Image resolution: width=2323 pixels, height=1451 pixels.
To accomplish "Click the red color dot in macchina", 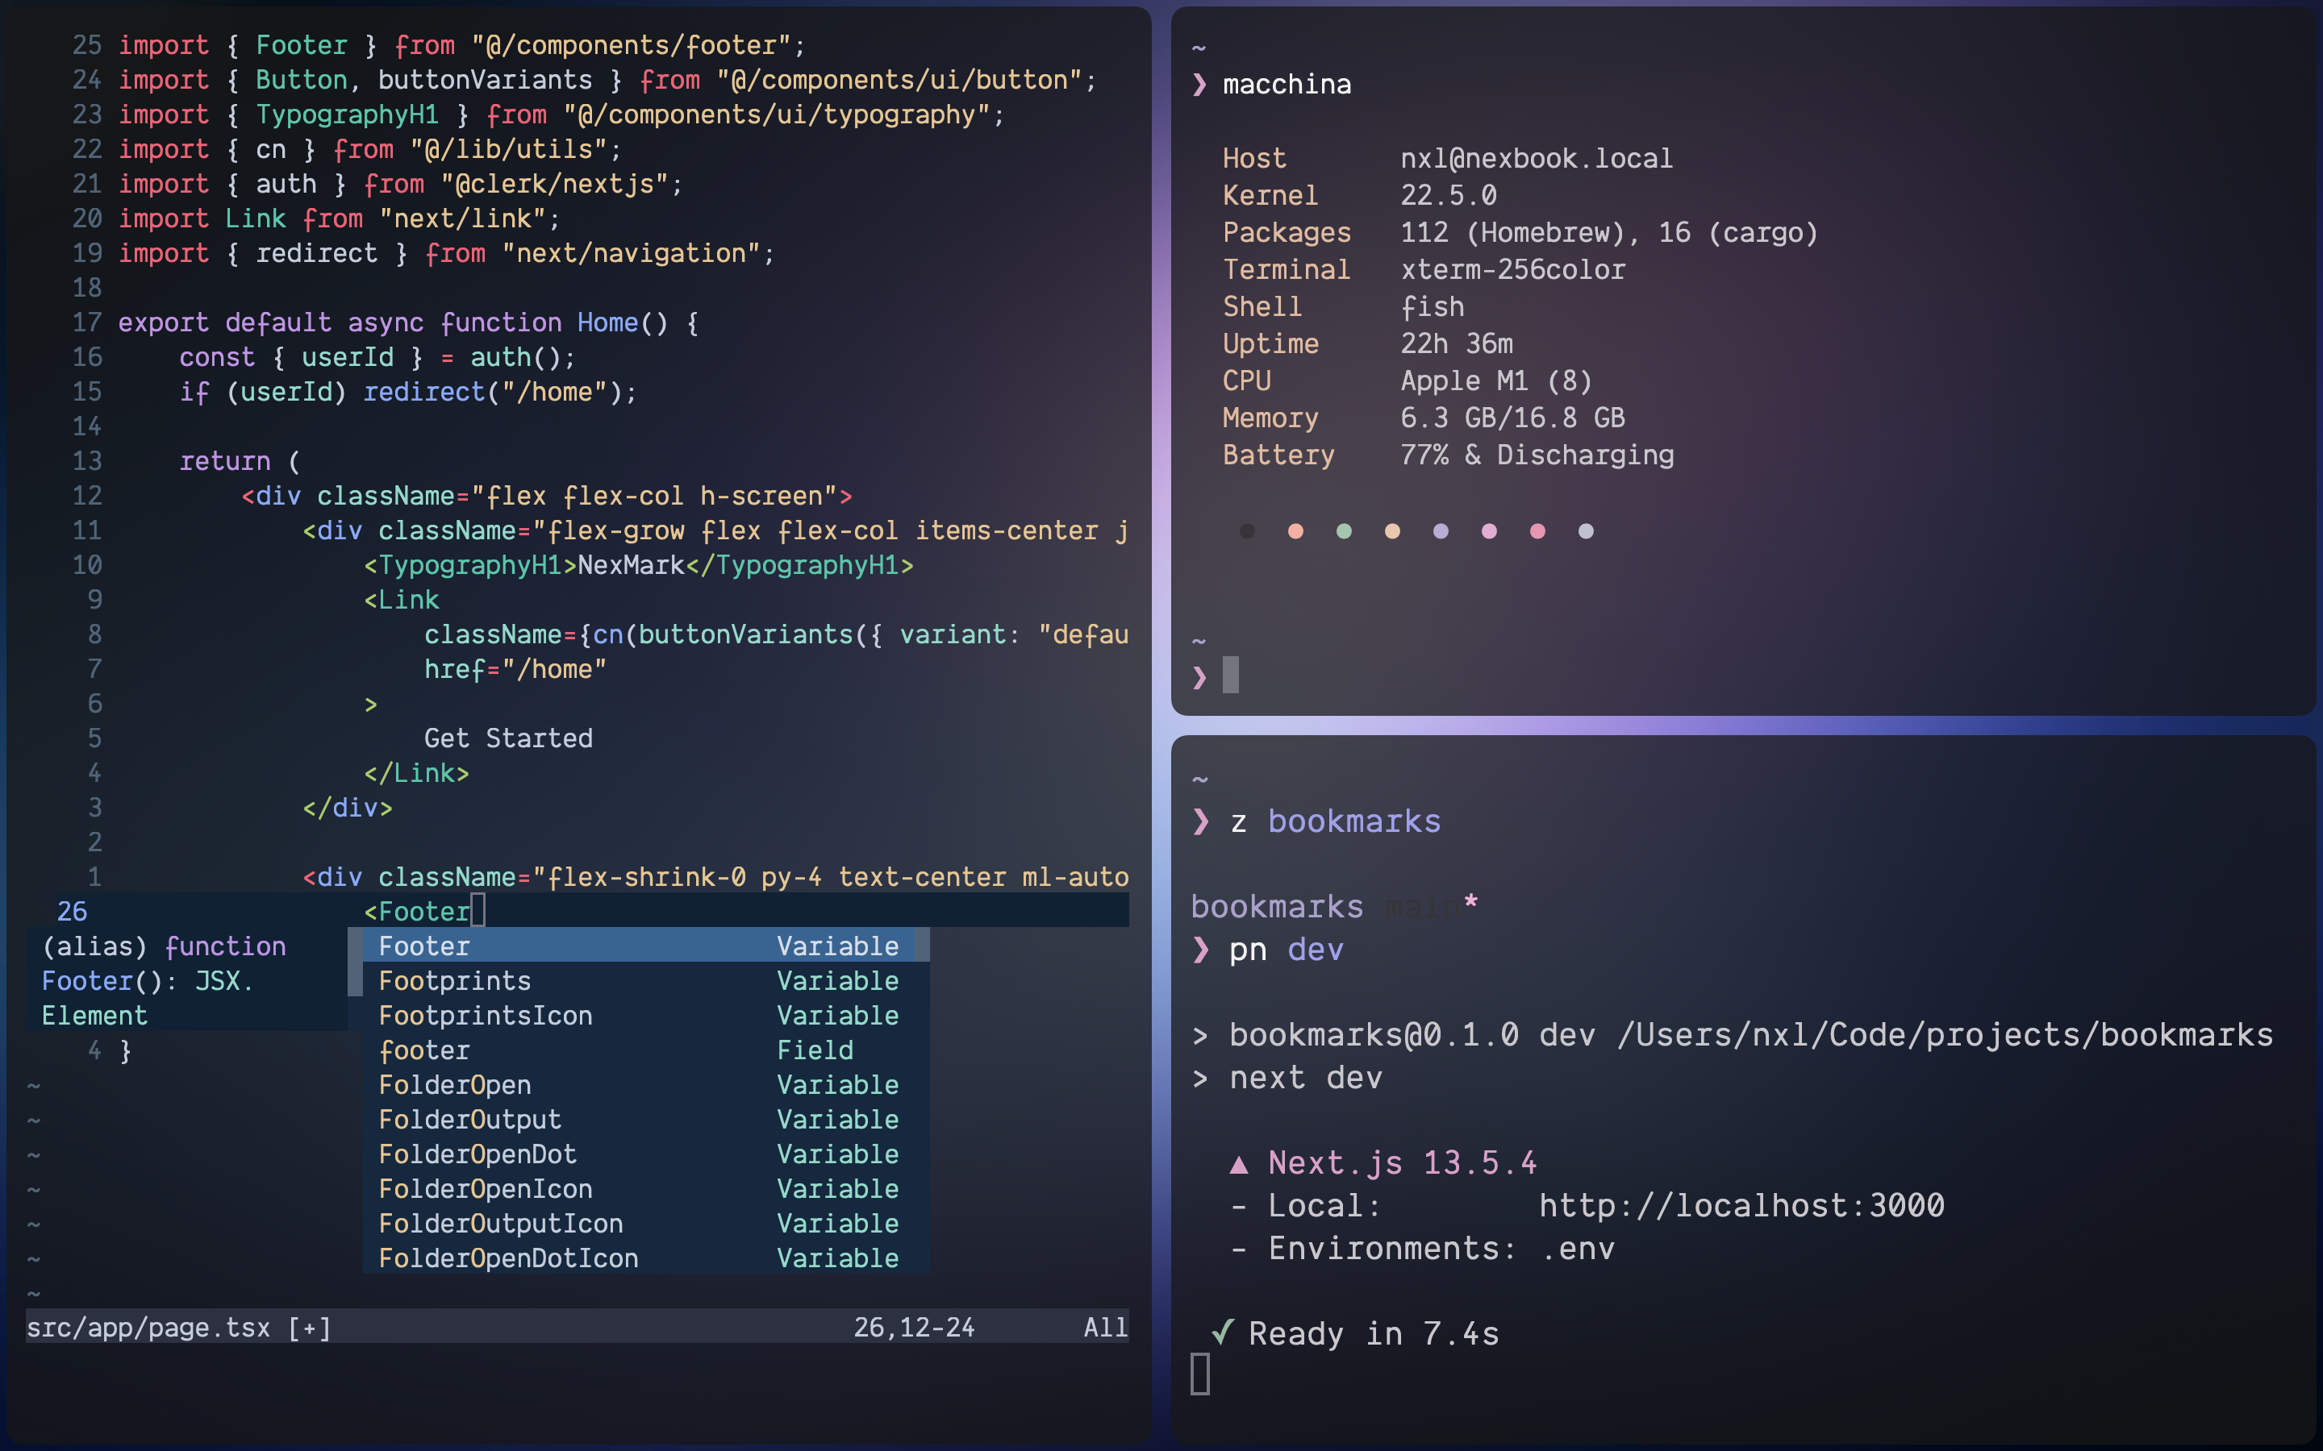I will point(1295,530).
